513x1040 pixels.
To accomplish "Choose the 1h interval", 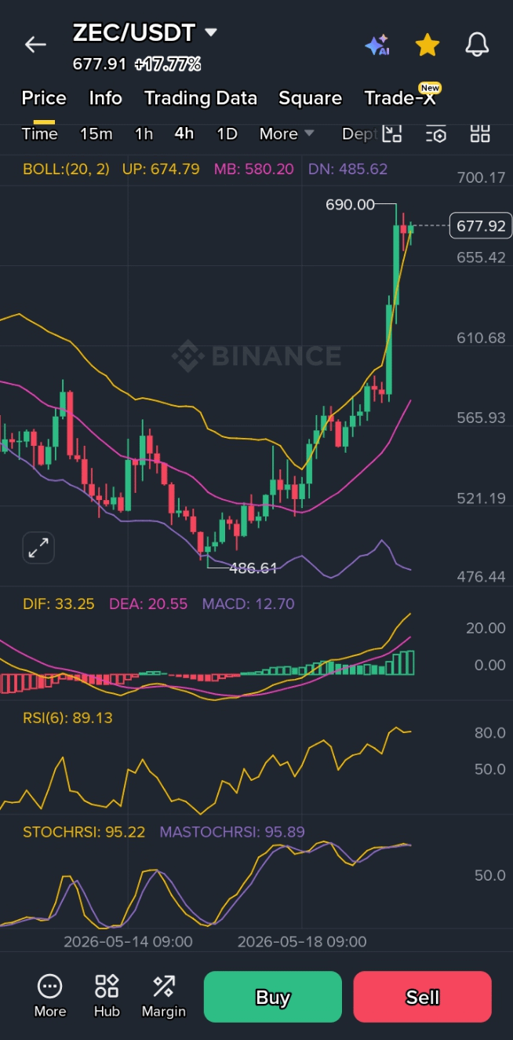I will coord(144,133).
